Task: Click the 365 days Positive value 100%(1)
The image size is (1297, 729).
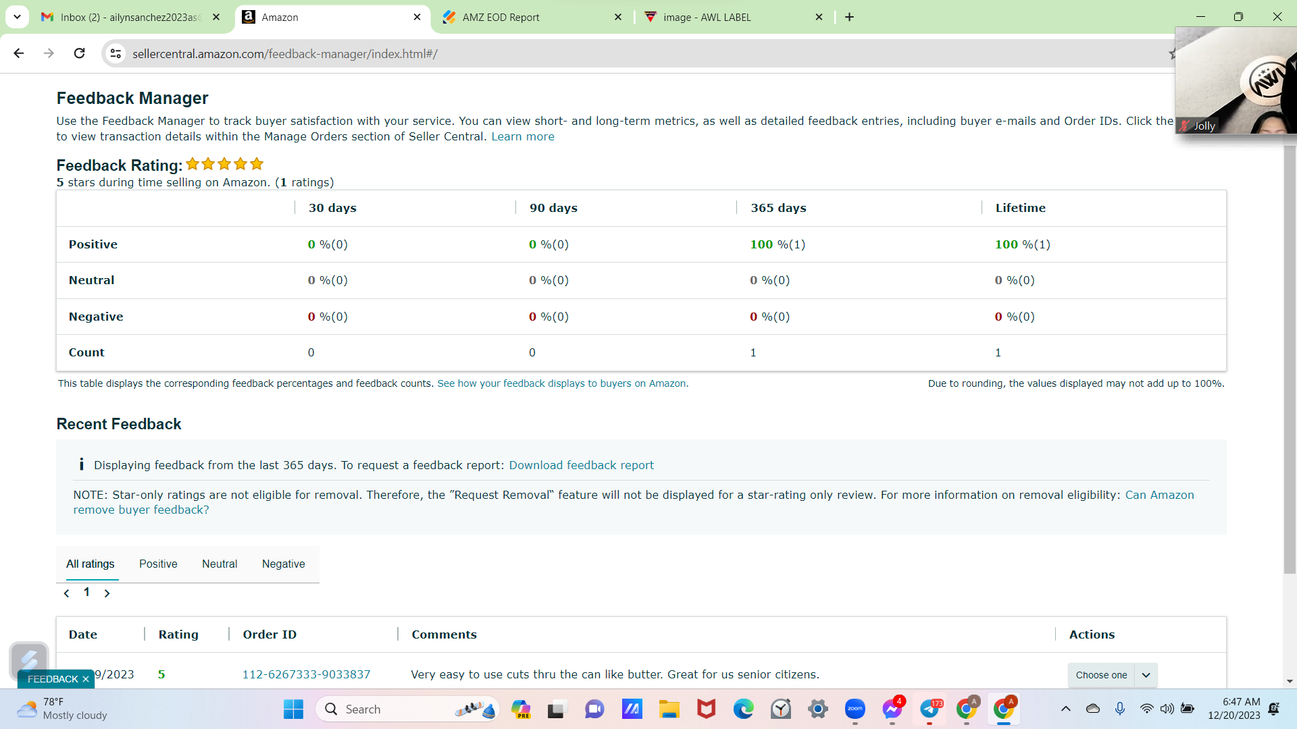Action: click(x=778, y=244)
